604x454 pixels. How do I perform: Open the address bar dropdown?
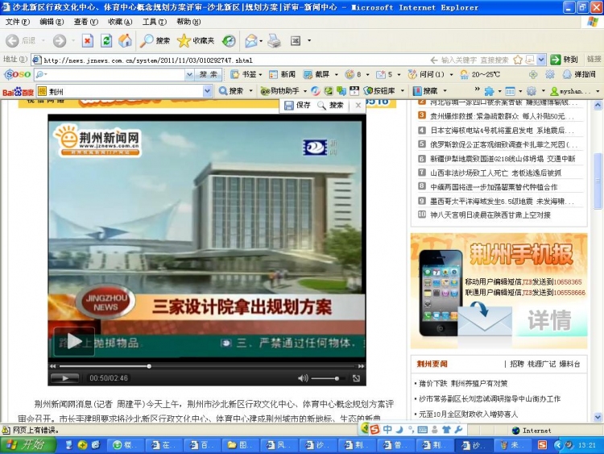pos(541,60)
